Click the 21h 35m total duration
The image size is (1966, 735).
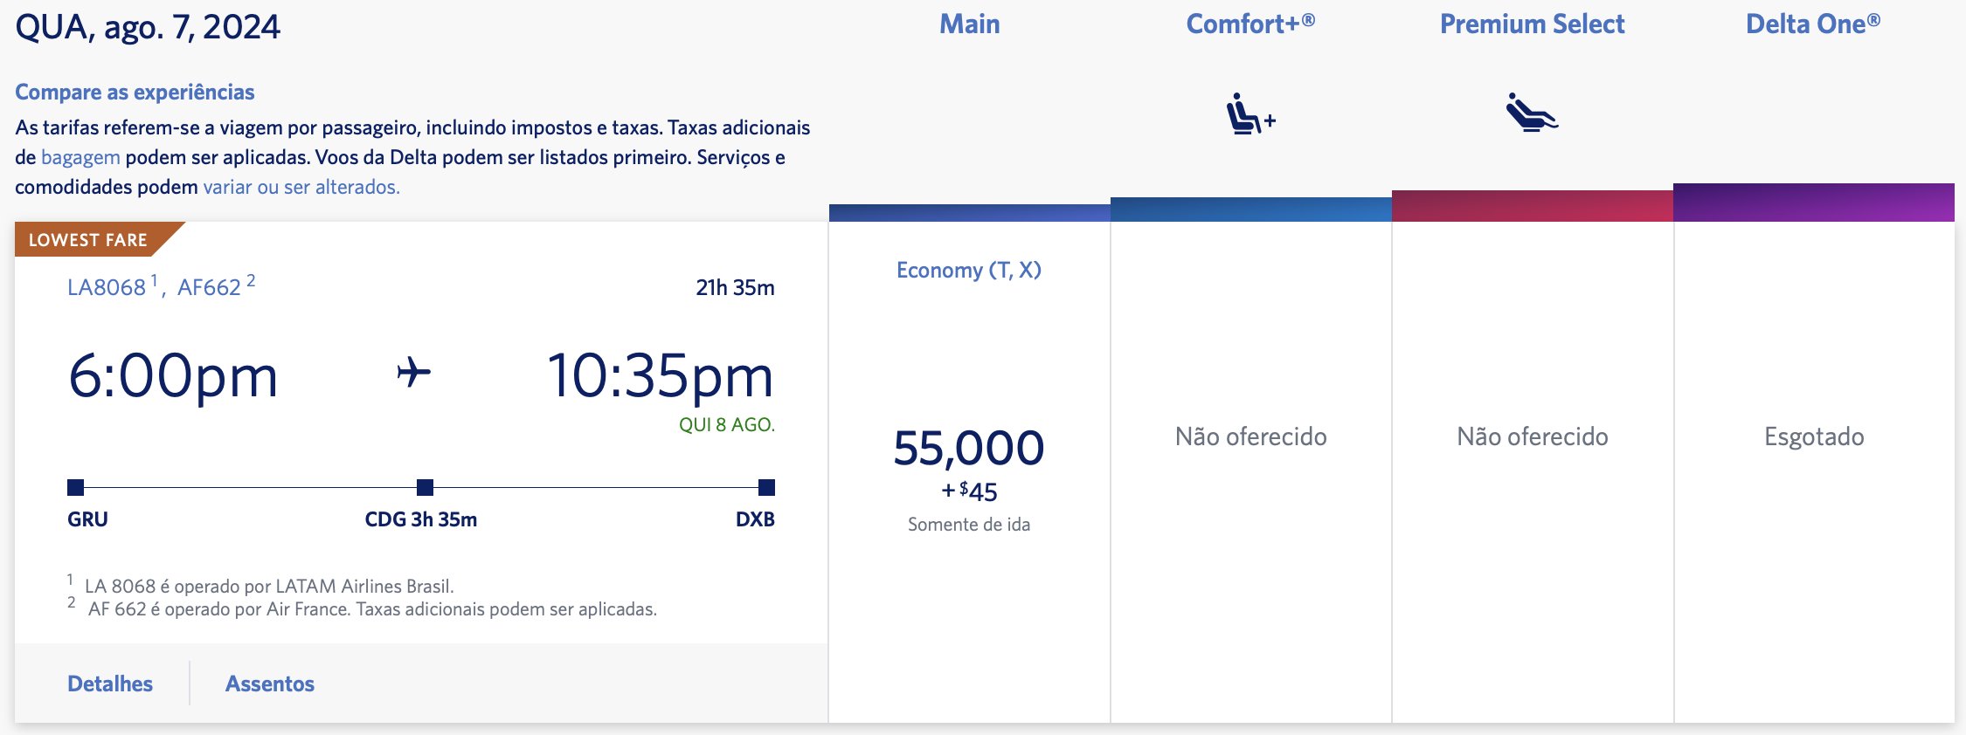pyautogui.click(x=735, y=287)
